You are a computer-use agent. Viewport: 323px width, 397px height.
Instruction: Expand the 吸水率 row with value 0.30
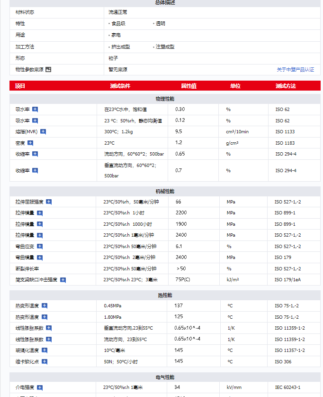tap(35, 110)
